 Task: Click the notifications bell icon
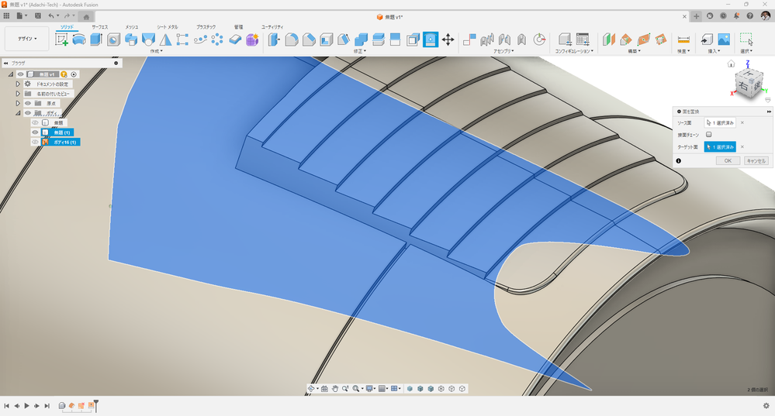736,15
